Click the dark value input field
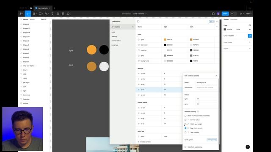The height and width of the screenshot is (152, 271). pos(206,104)
